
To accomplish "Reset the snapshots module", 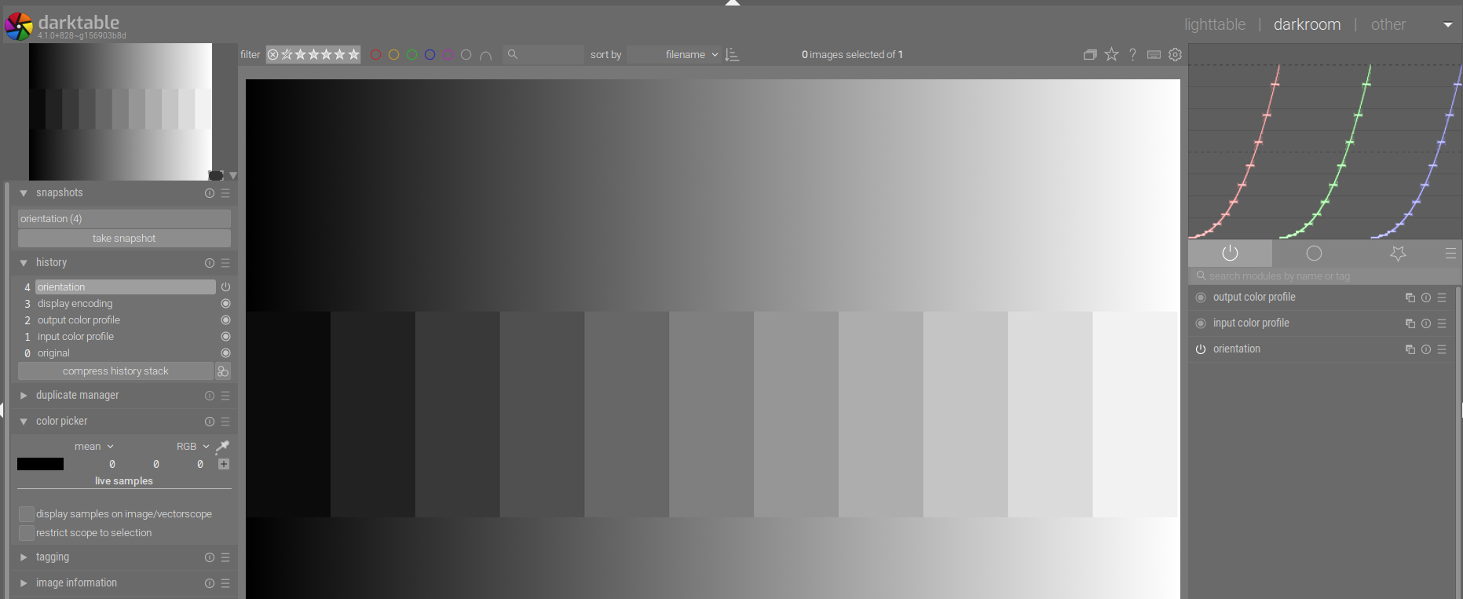I will coord(210,193).
